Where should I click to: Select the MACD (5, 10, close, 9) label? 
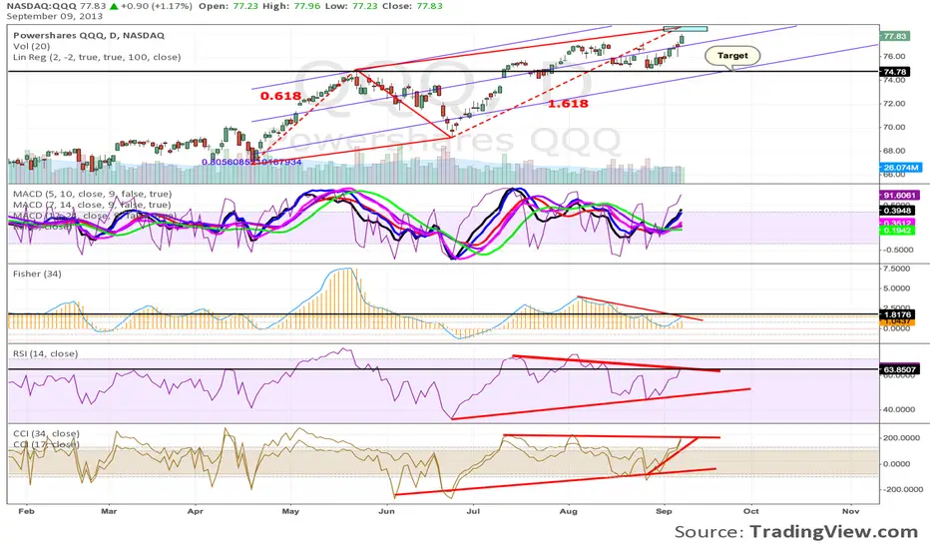(93, 194)
